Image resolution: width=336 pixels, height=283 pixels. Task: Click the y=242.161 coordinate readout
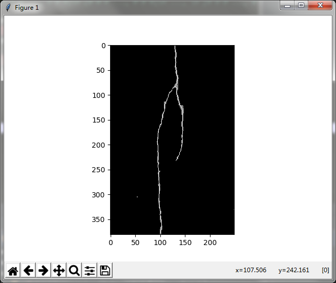click(x=294, y=270)
